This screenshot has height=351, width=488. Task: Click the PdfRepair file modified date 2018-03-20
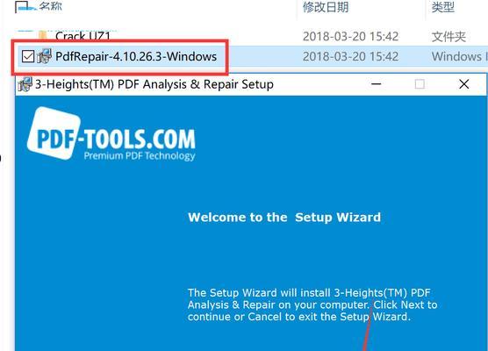pos(350,56)
